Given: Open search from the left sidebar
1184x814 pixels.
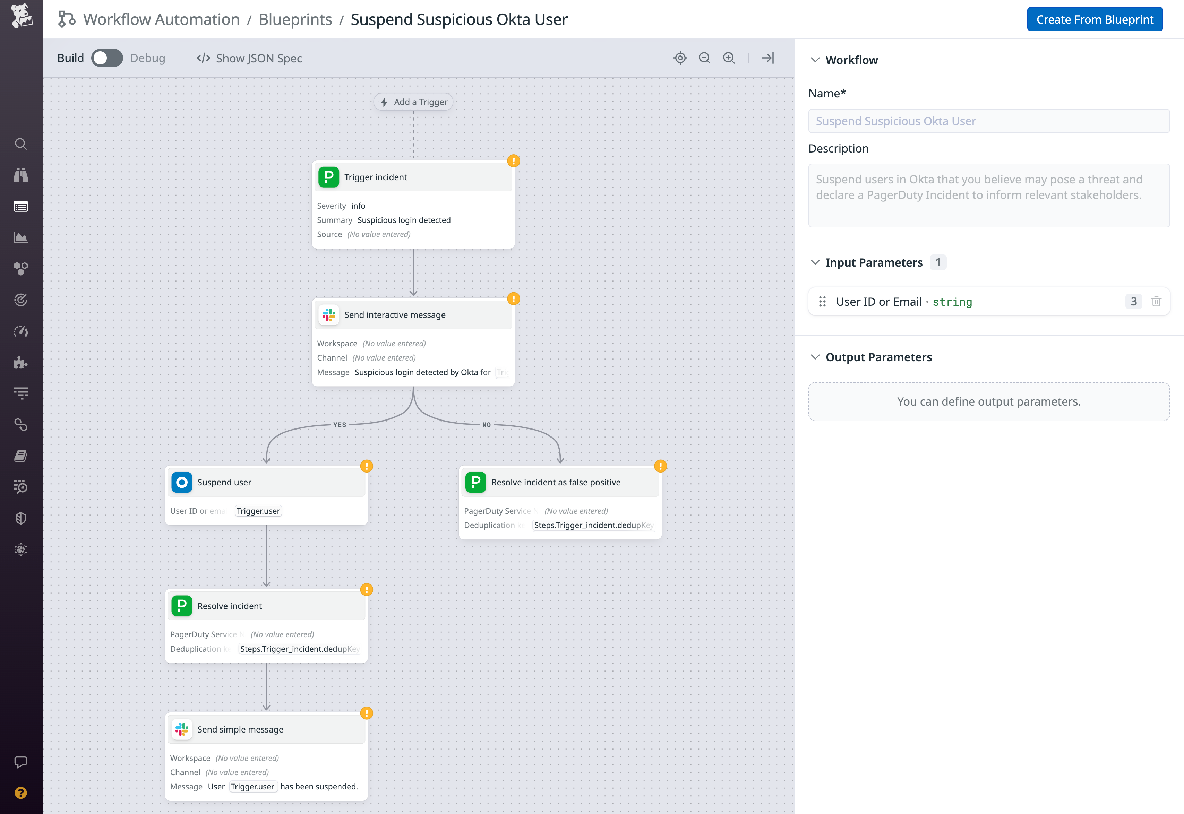Looking at the screenshot, I should 21,144.
